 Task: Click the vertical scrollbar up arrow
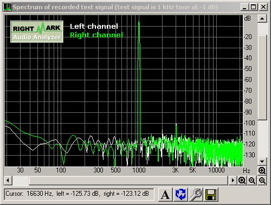pyautogui.click(x=262, y=18)
